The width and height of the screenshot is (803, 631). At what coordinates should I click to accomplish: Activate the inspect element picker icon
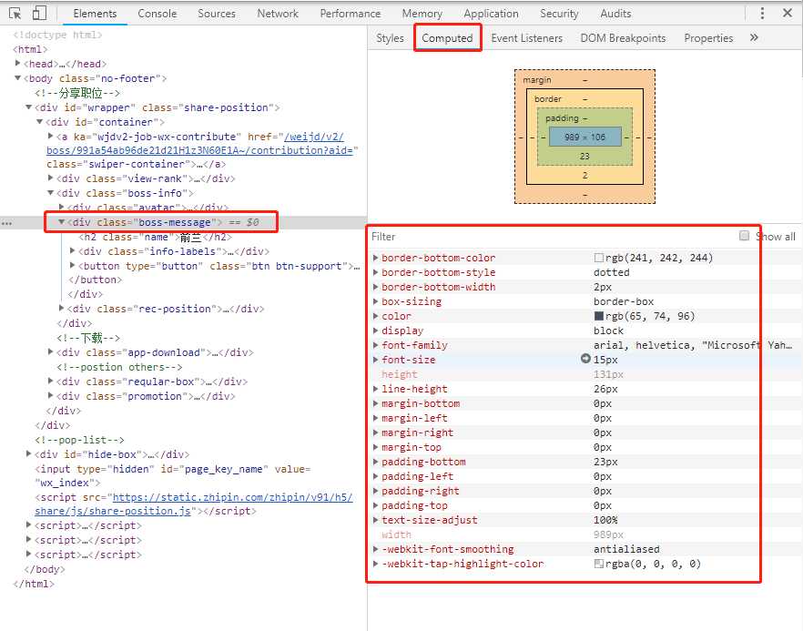(15, 14)
